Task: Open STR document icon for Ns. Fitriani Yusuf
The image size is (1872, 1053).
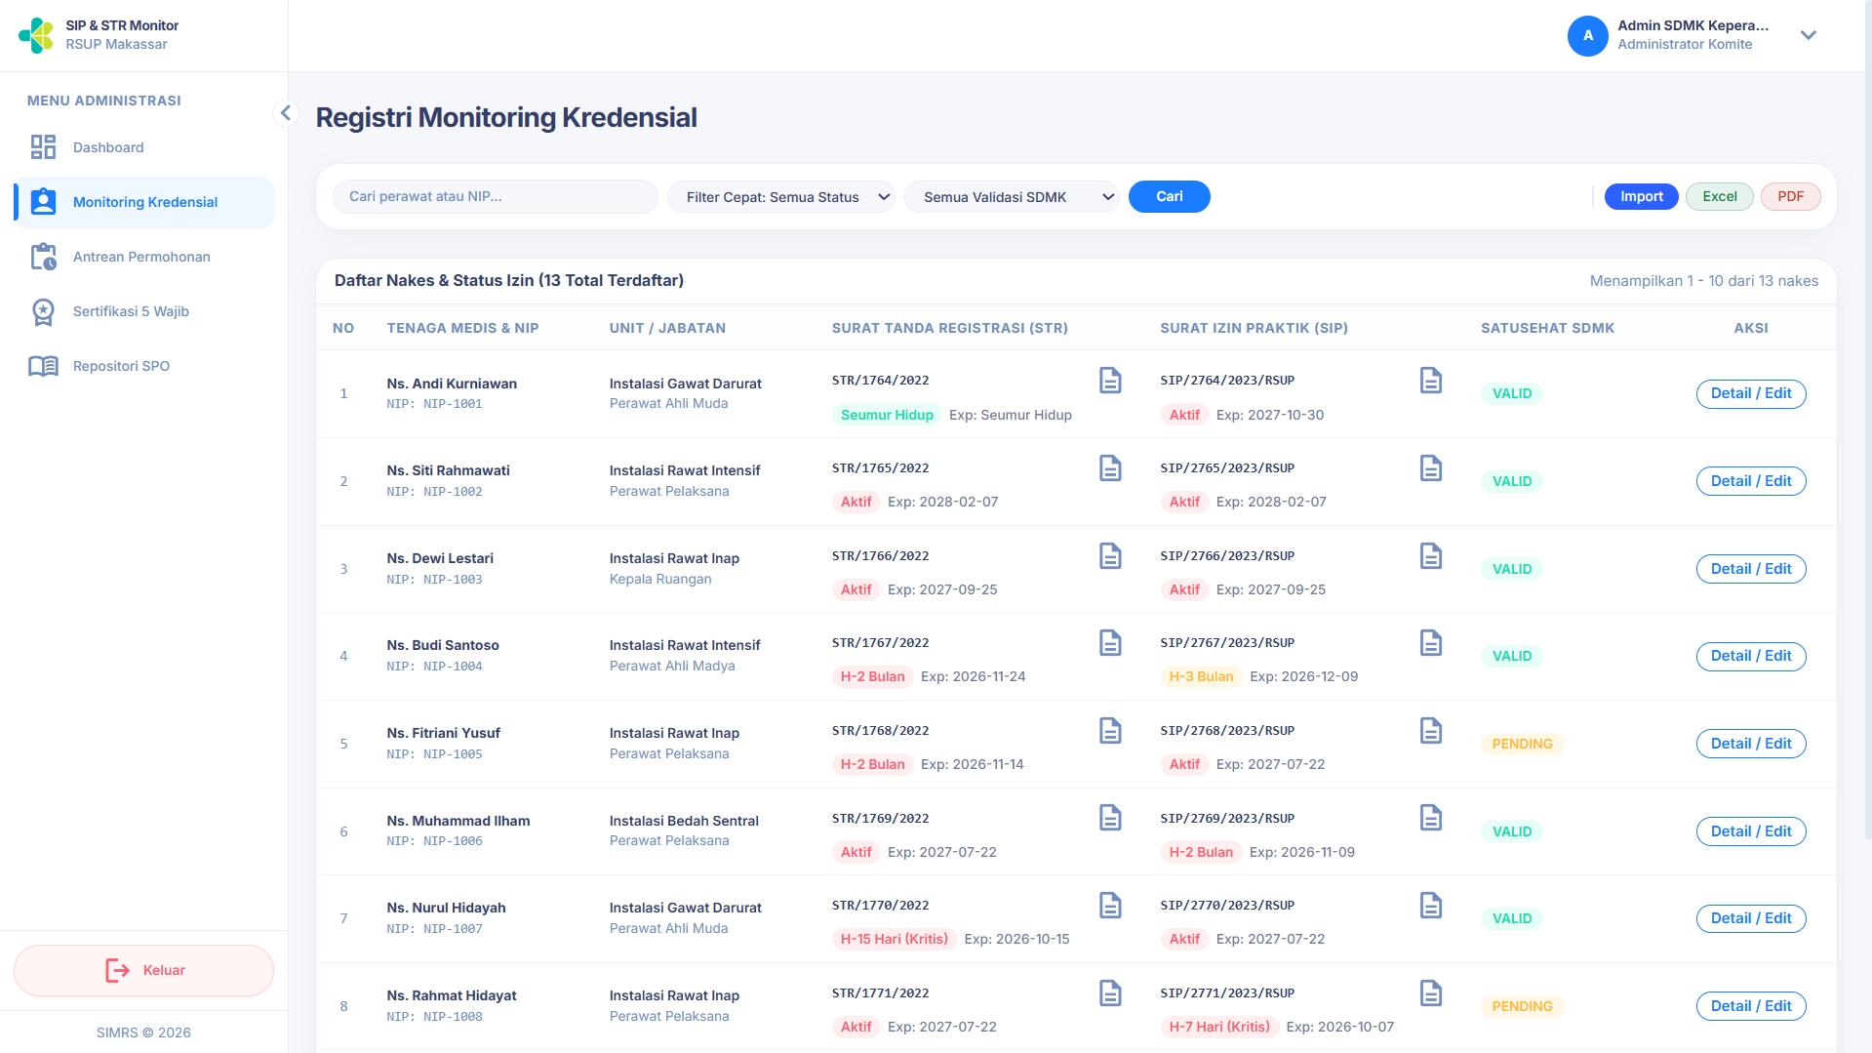Action: 1110,731
